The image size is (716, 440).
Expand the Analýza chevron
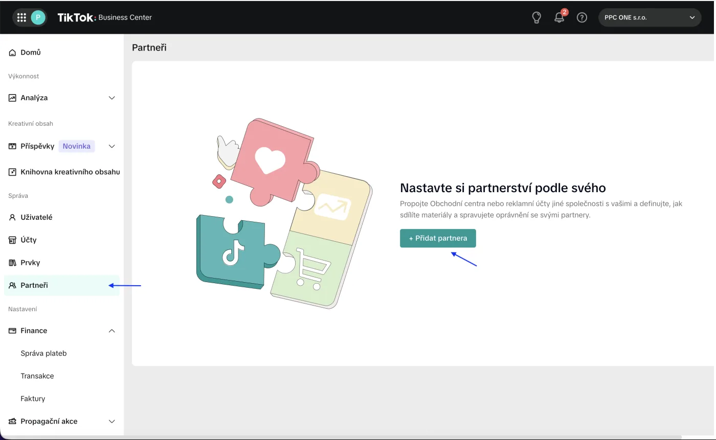(112, 98)
